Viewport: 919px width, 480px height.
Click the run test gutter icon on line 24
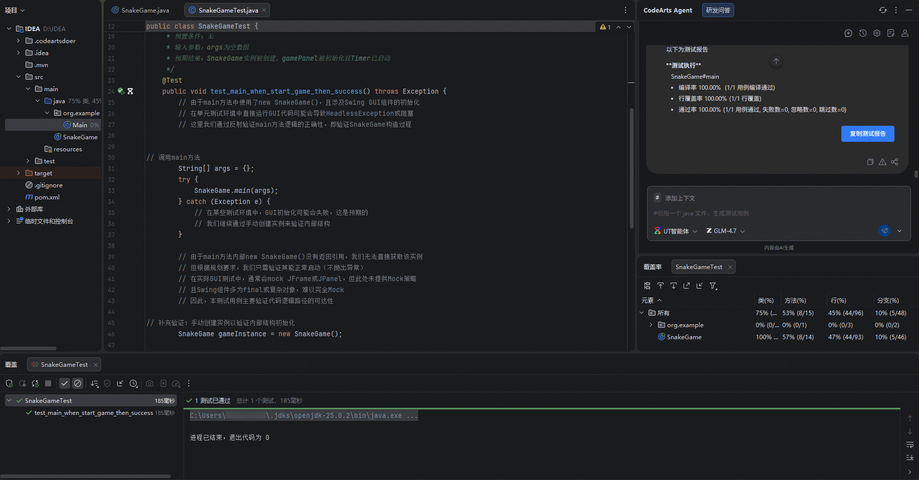(x=121, y=91)
